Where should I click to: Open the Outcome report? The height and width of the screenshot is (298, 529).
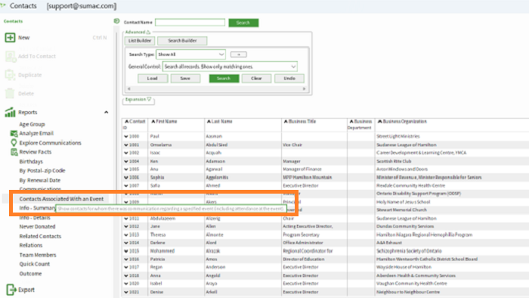30,273
